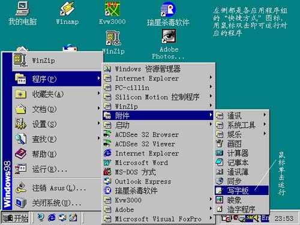This screenshot has height=225, width=300.
Task: Expand arrow next to 附件
Action: tap(211, 115)
